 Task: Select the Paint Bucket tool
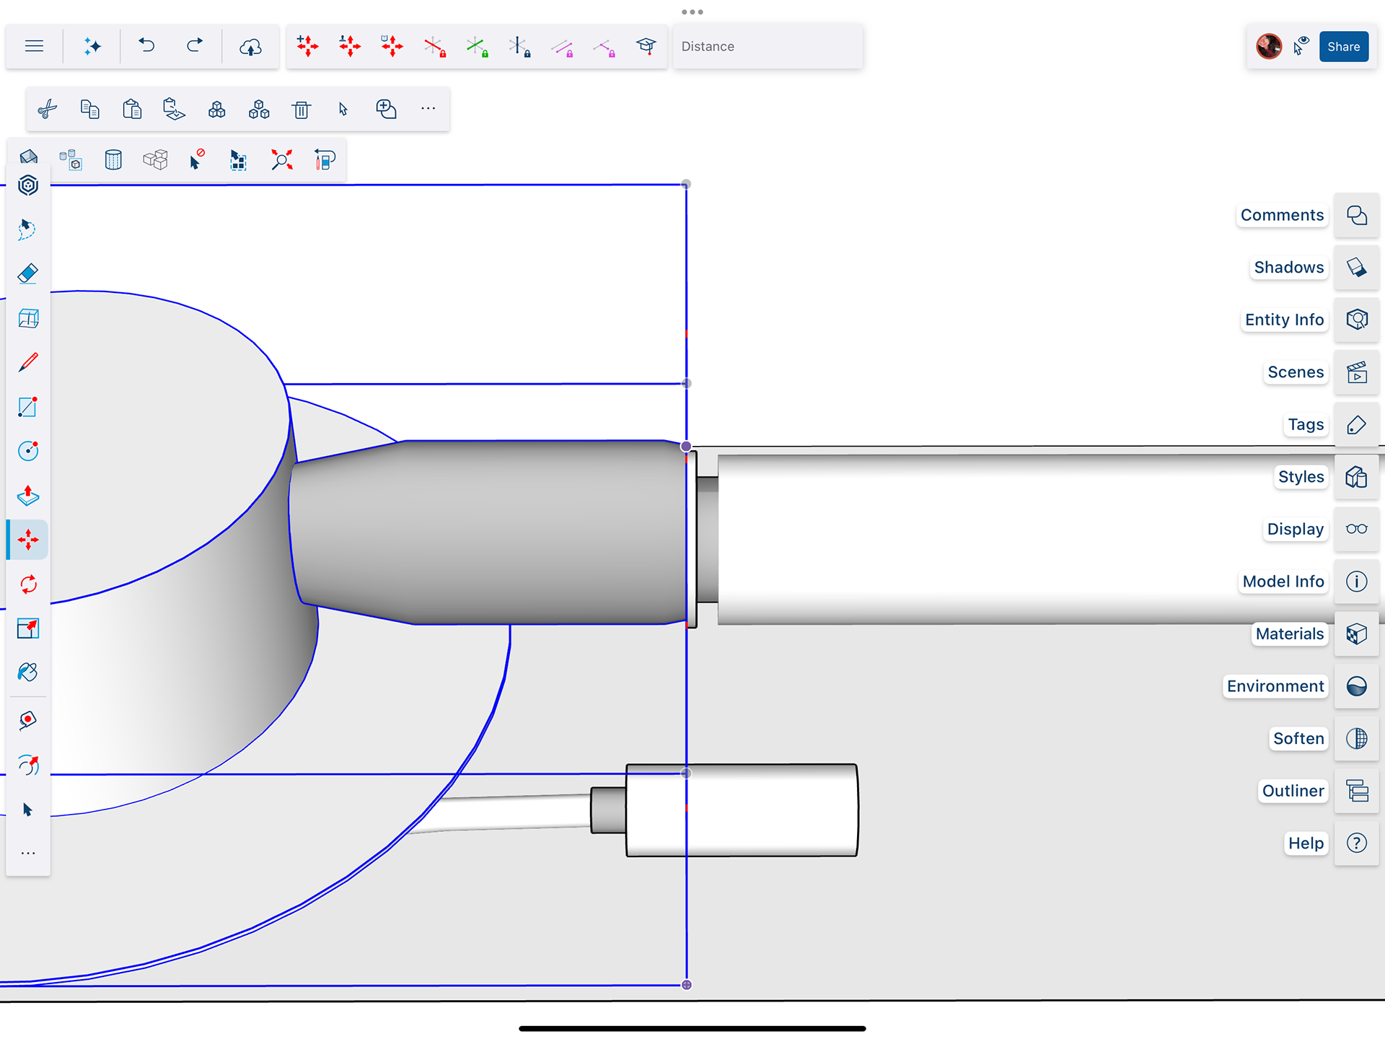point(27,672)
